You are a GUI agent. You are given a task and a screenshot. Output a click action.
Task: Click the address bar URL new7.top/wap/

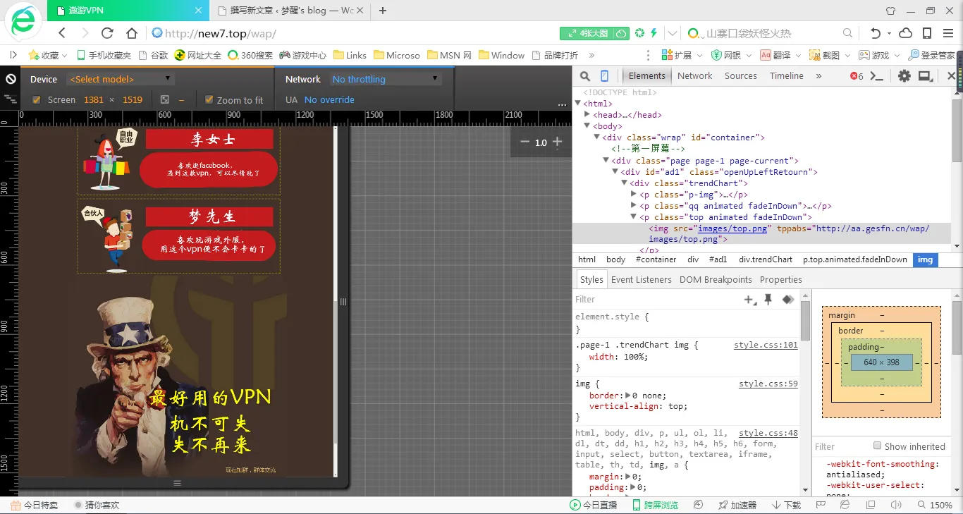pos(220,33)
